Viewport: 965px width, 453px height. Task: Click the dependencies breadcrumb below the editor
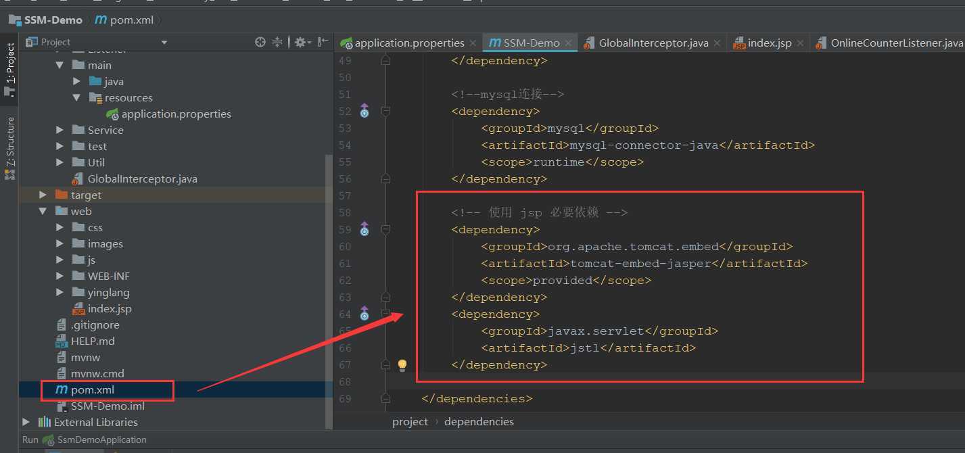click(x=479, y=421)
